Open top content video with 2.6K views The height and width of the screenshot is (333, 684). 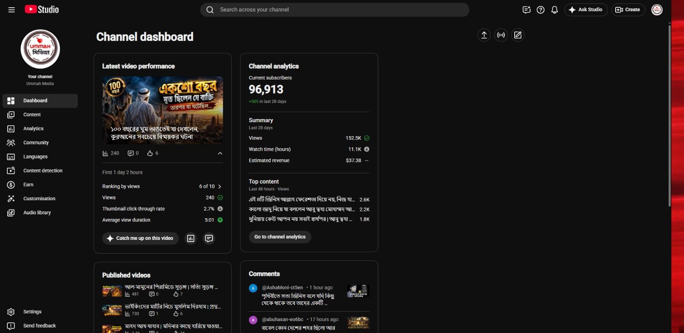309,199
